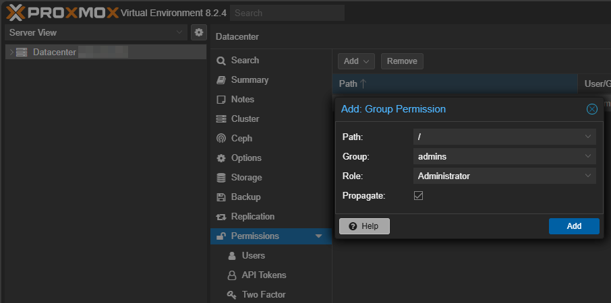Click the blue Add button in dialog

coord(574,226)
